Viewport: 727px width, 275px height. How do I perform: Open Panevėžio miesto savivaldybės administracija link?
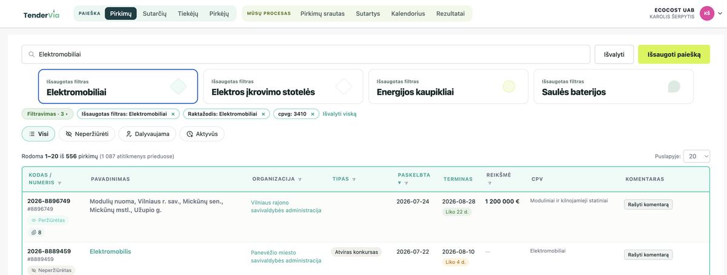(x=286, y=256)
